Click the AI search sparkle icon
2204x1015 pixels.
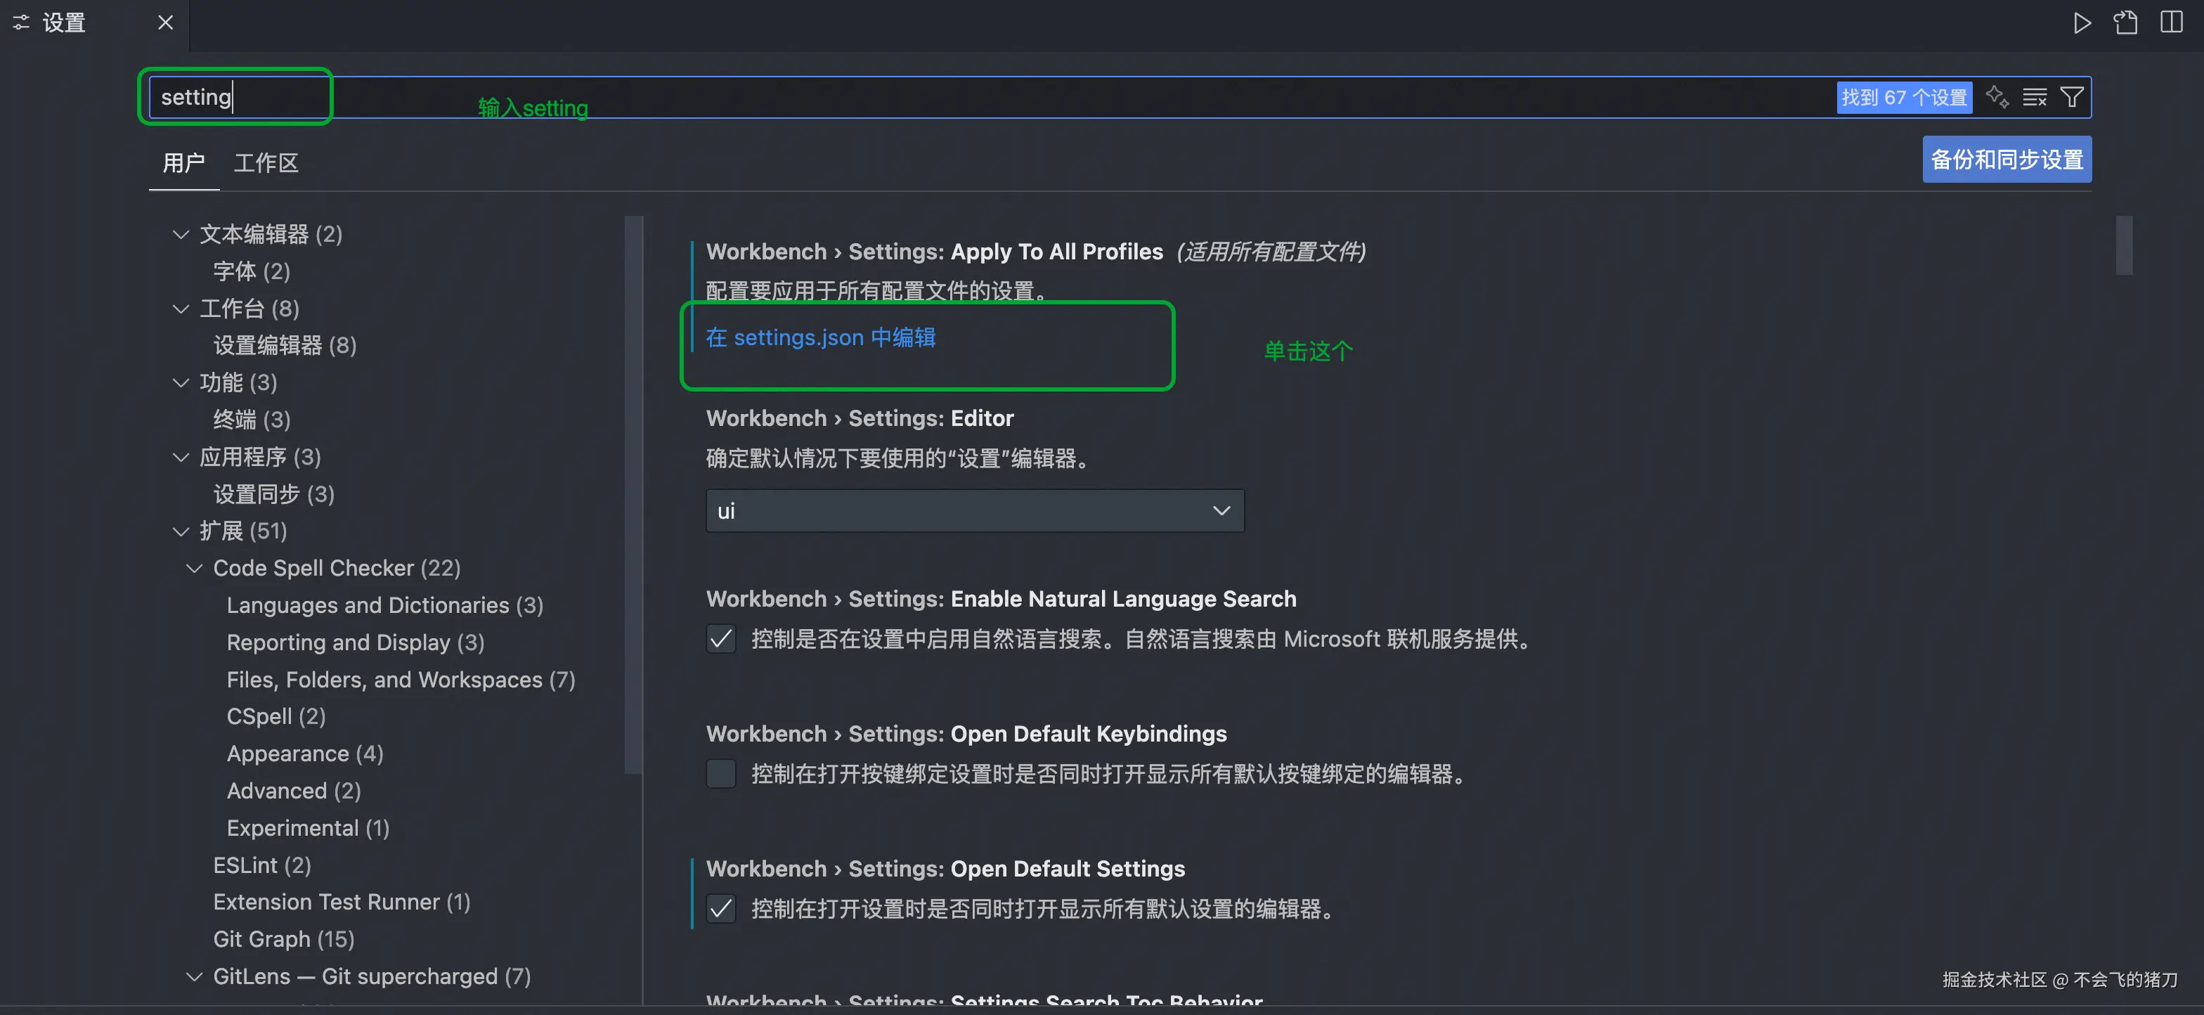[x=1997, y=97]
